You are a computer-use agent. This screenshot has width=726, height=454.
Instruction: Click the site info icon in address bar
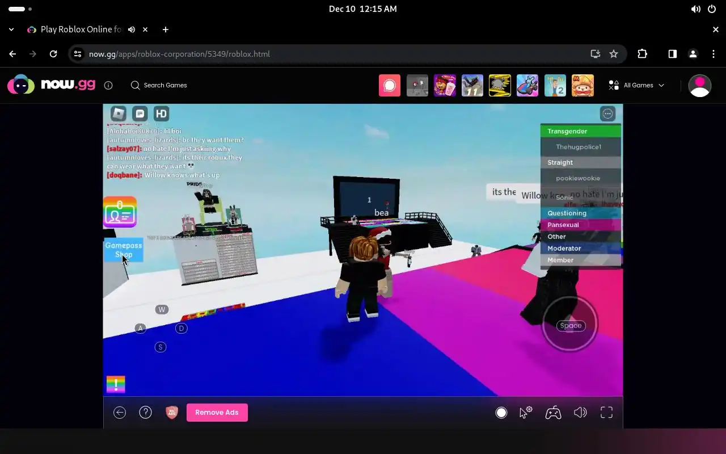tap(78, 54)
